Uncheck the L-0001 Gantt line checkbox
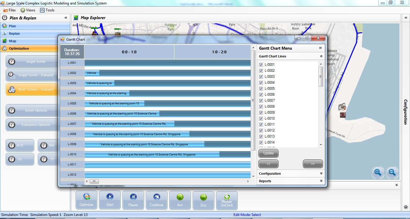Image resolution: width=410 pixels, height=219 pixels. click(261, 65)
